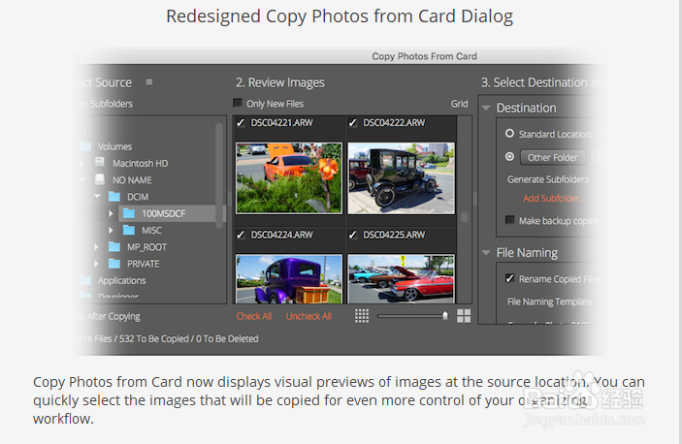Click the thumbnail size slider handle

(445, 315)
